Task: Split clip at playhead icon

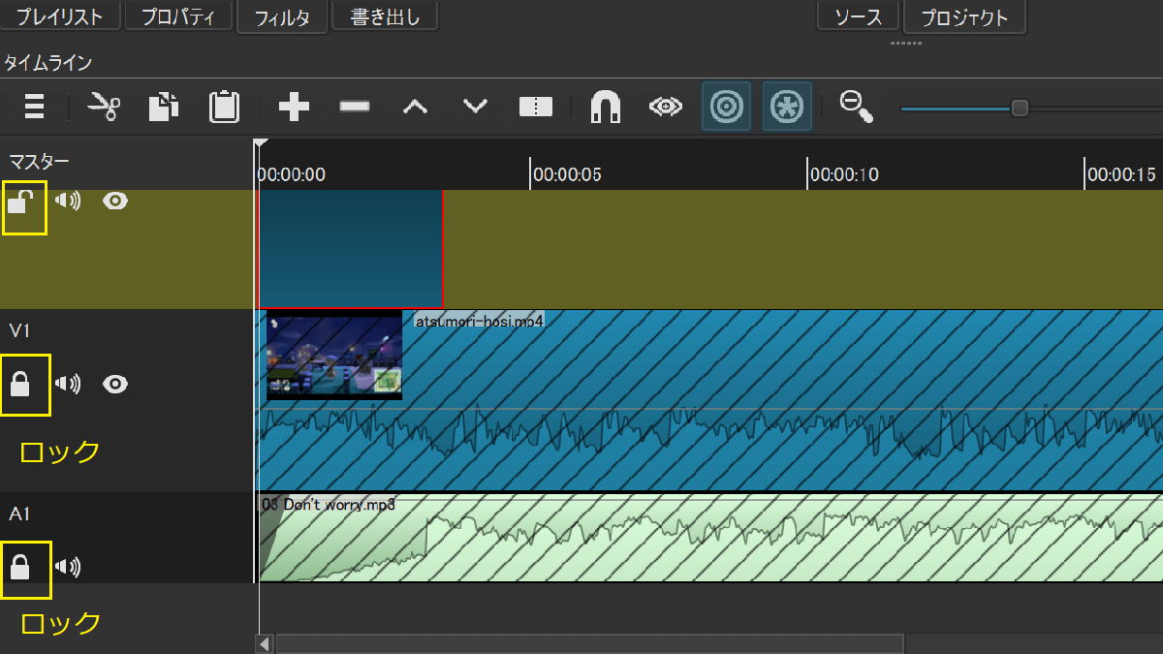Action: tap(535, 107)
